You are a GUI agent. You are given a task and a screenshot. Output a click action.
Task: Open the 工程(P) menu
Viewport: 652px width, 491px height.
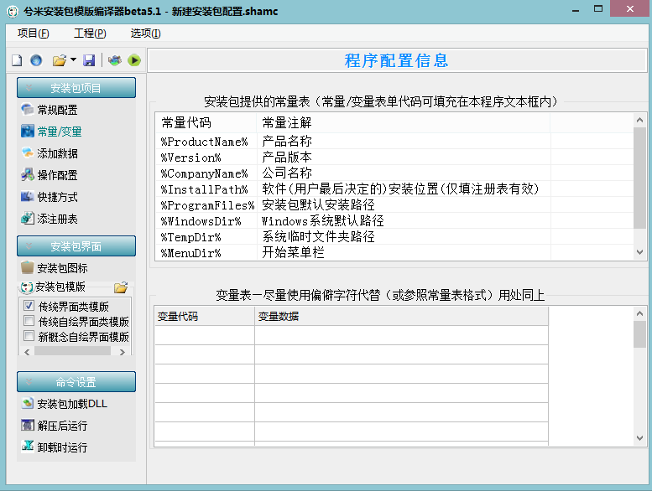click(x=90, y=34)
